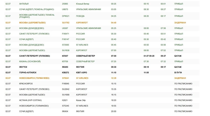Click bold flight number КЛ307

(x=65, y=56)
